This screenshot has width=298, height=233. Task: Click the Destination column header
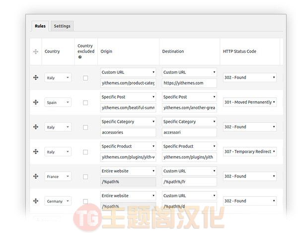click(x=173, y=51)
